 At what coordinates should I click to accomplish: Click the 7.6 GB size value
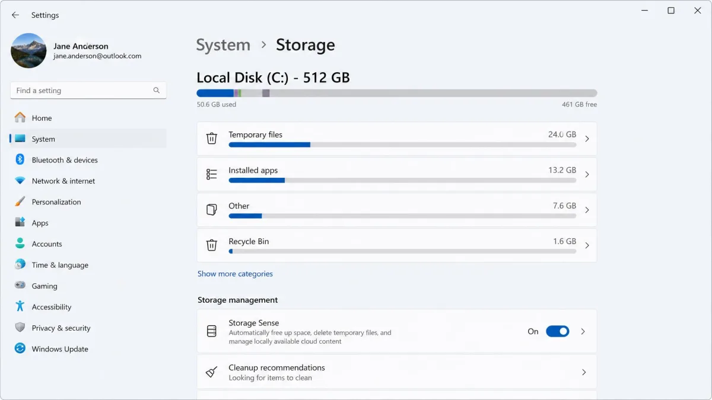564,206
